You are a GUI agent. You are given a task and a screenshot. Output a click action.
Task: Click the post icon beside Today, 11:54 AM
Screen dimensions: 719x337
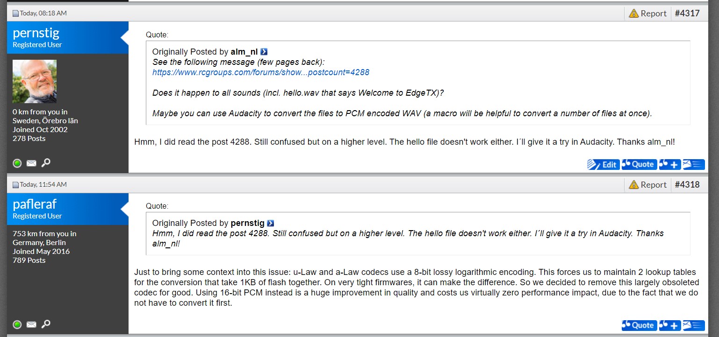click(15, 185)
